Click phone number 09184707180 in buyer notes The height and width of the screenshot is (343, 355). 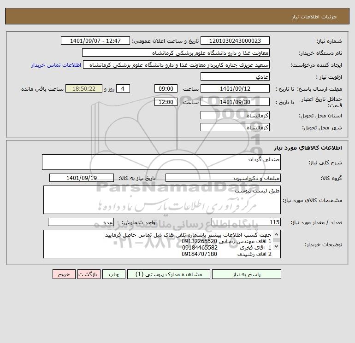coord(199,254)
